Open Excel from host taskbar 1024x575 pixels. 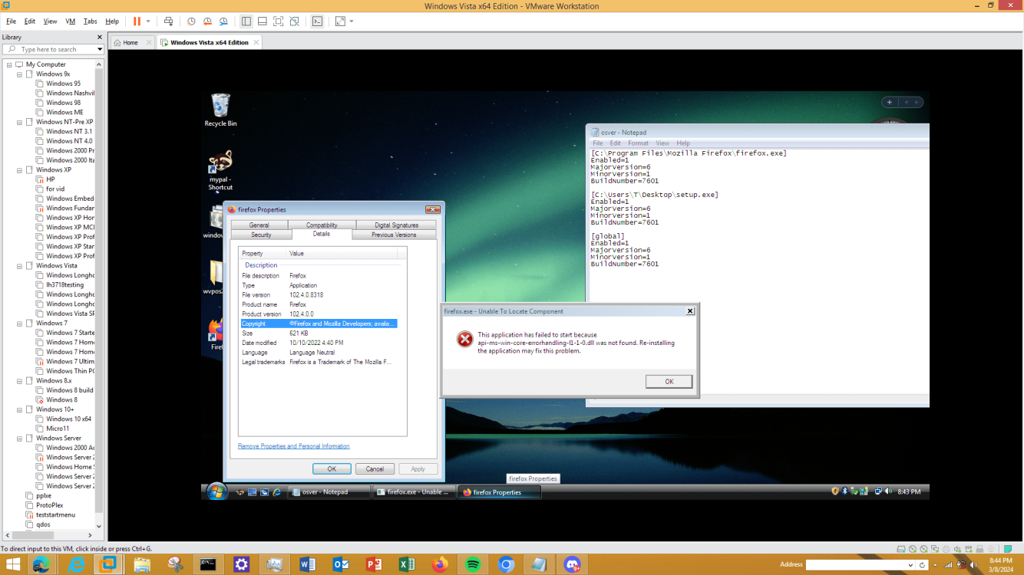point(406,564)
